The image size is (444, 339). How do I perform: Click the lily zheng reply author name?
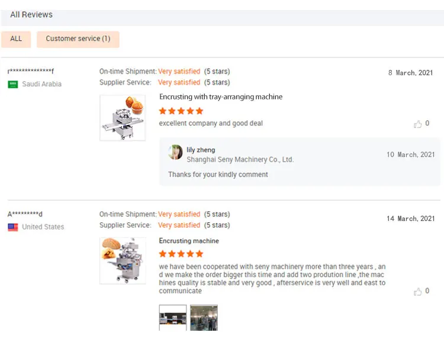[201, 150]
